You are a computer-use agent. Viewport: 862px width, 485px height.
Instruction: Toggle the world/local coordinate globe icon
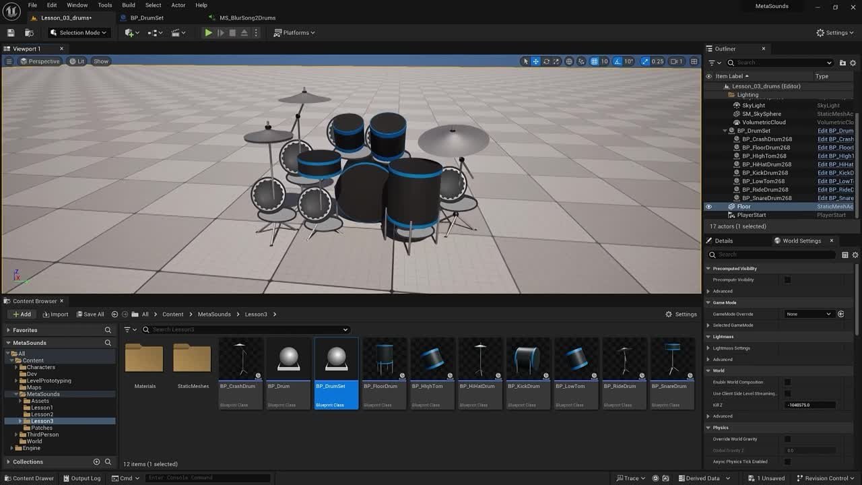click(569, 61)
